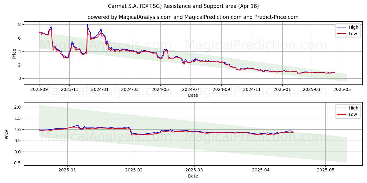
Task: Click the '2025-05' x-axis label in the bottom chart
Action: 326,170
